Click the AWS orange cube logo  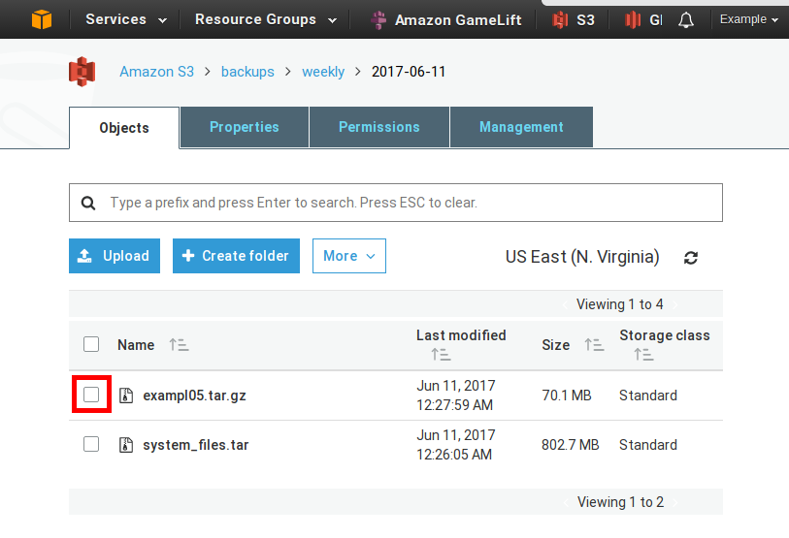41,19
